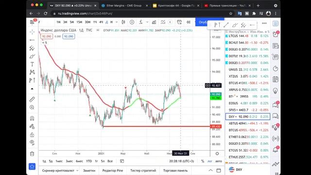Switch to the 1Ч hourly interval

pos(95,22)
